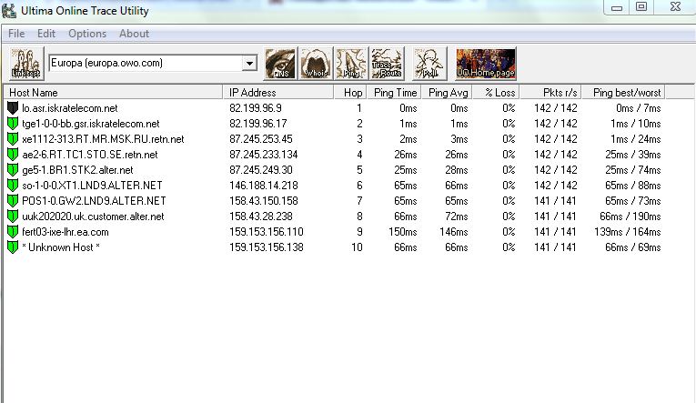Click the 25ms / 74ms best/worst value
Image resolution: width=696 pixels, height=403 pixels.
632,170
